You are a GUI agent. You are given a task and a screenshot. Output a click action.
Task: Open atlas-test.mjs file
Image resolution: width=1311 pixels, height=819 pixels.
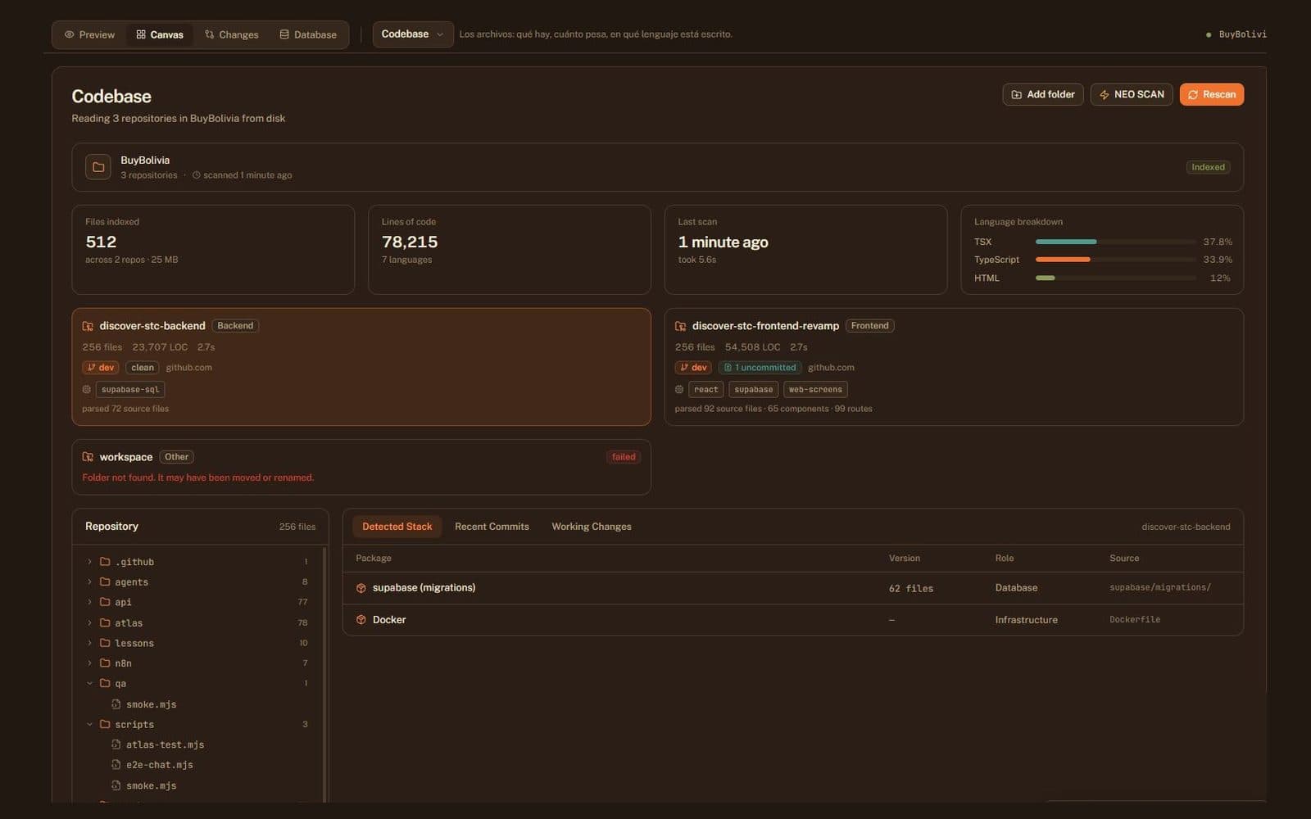click(x=165, y=744)
